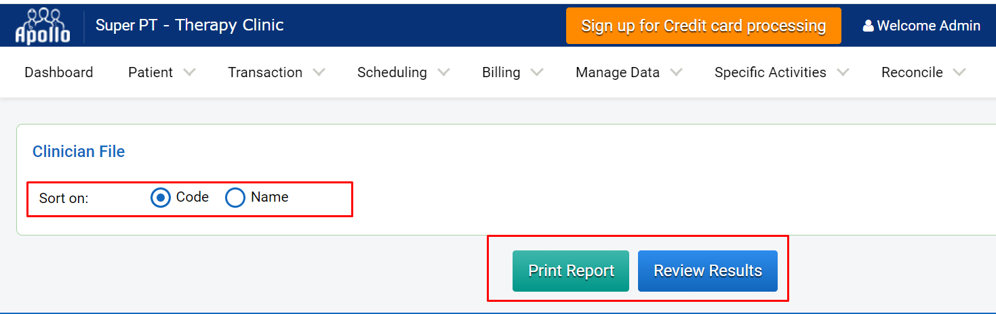Open the Dashboard menu item
Screen dimensions: 996x314
[59, 72]
